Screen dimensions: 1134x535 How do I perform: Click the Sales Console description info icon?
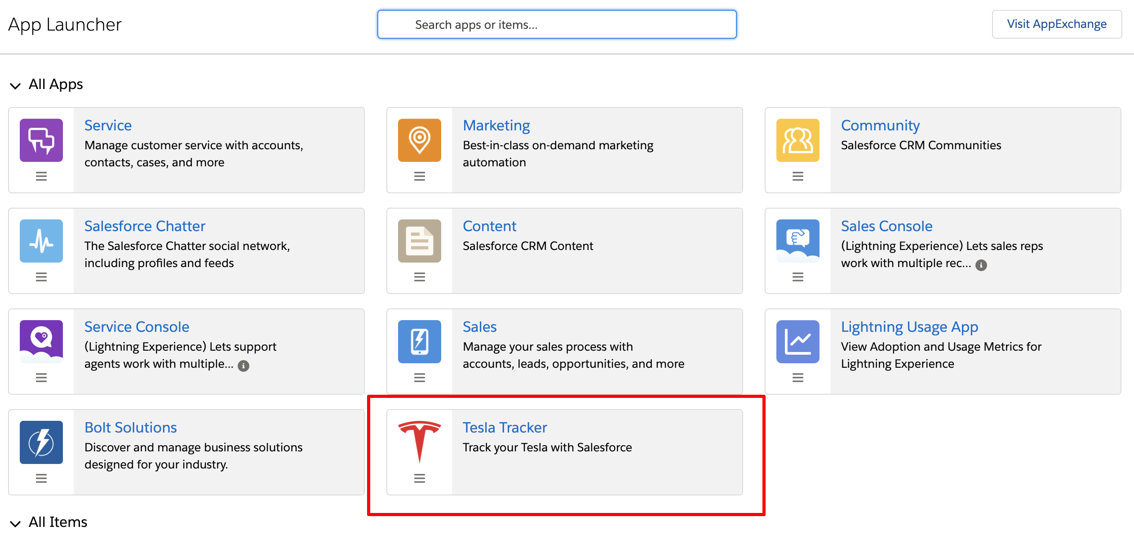981,265
